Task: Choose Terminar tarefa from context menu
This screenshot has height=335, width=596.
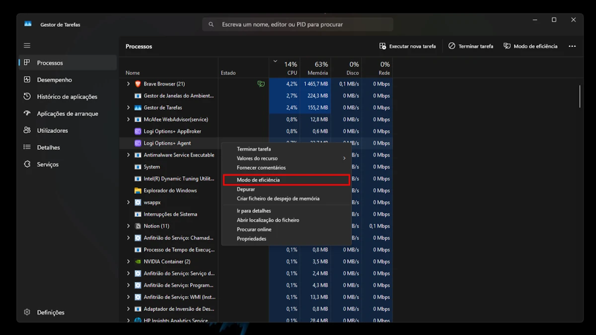Action: click(254, 149)
